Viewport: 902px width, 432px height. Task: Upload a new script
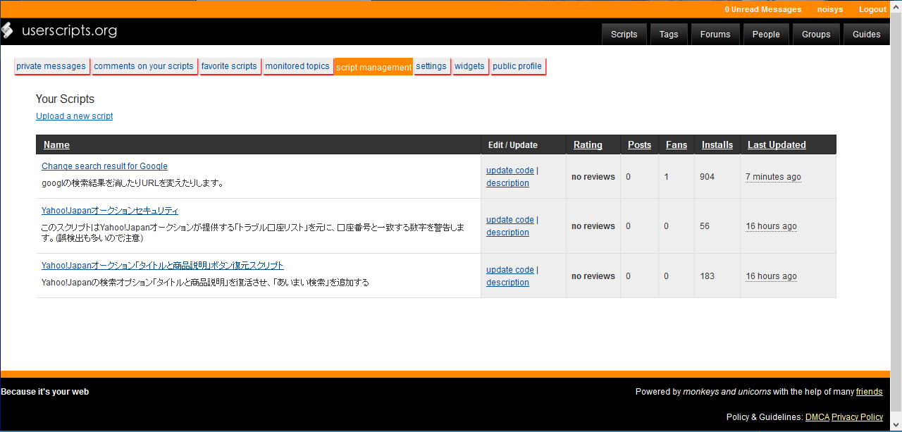coord(74,116)
